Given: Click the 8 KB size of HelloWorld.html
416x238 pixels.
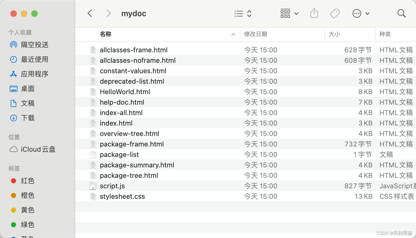Looking at the screenshot, I should coord(365,92).
